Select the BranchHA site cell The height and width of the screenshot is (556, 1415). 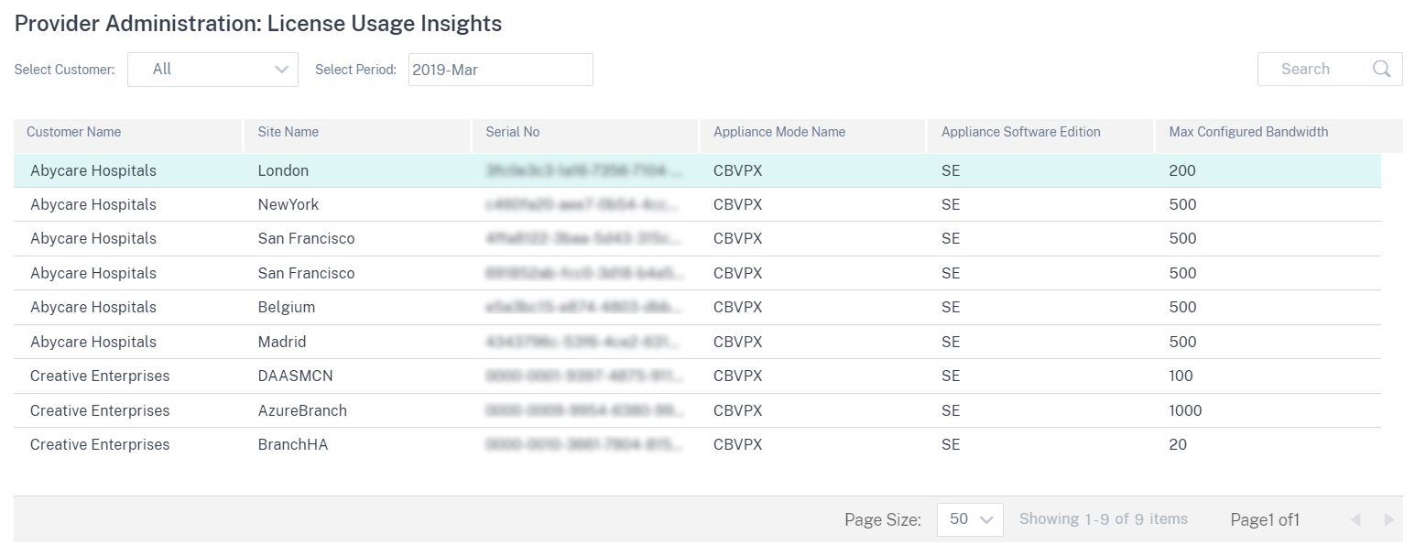tap(293, 444)
